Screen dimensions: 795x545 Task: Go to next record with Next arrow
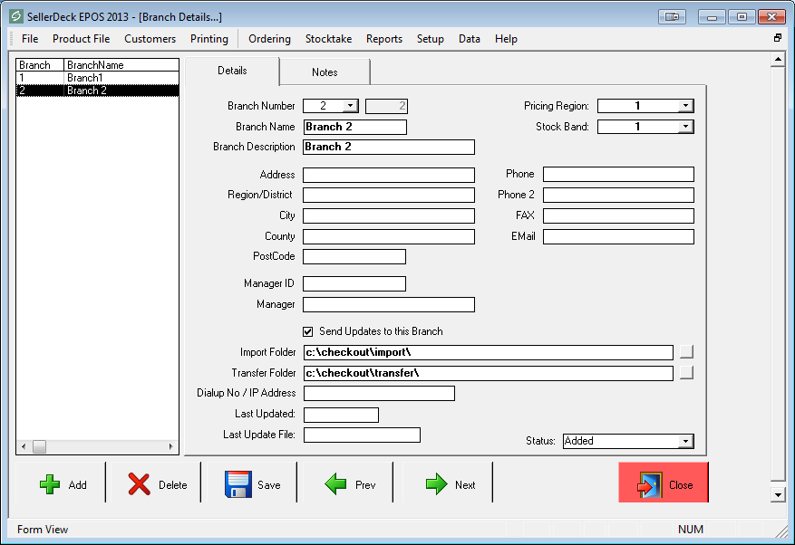[436, 484]
